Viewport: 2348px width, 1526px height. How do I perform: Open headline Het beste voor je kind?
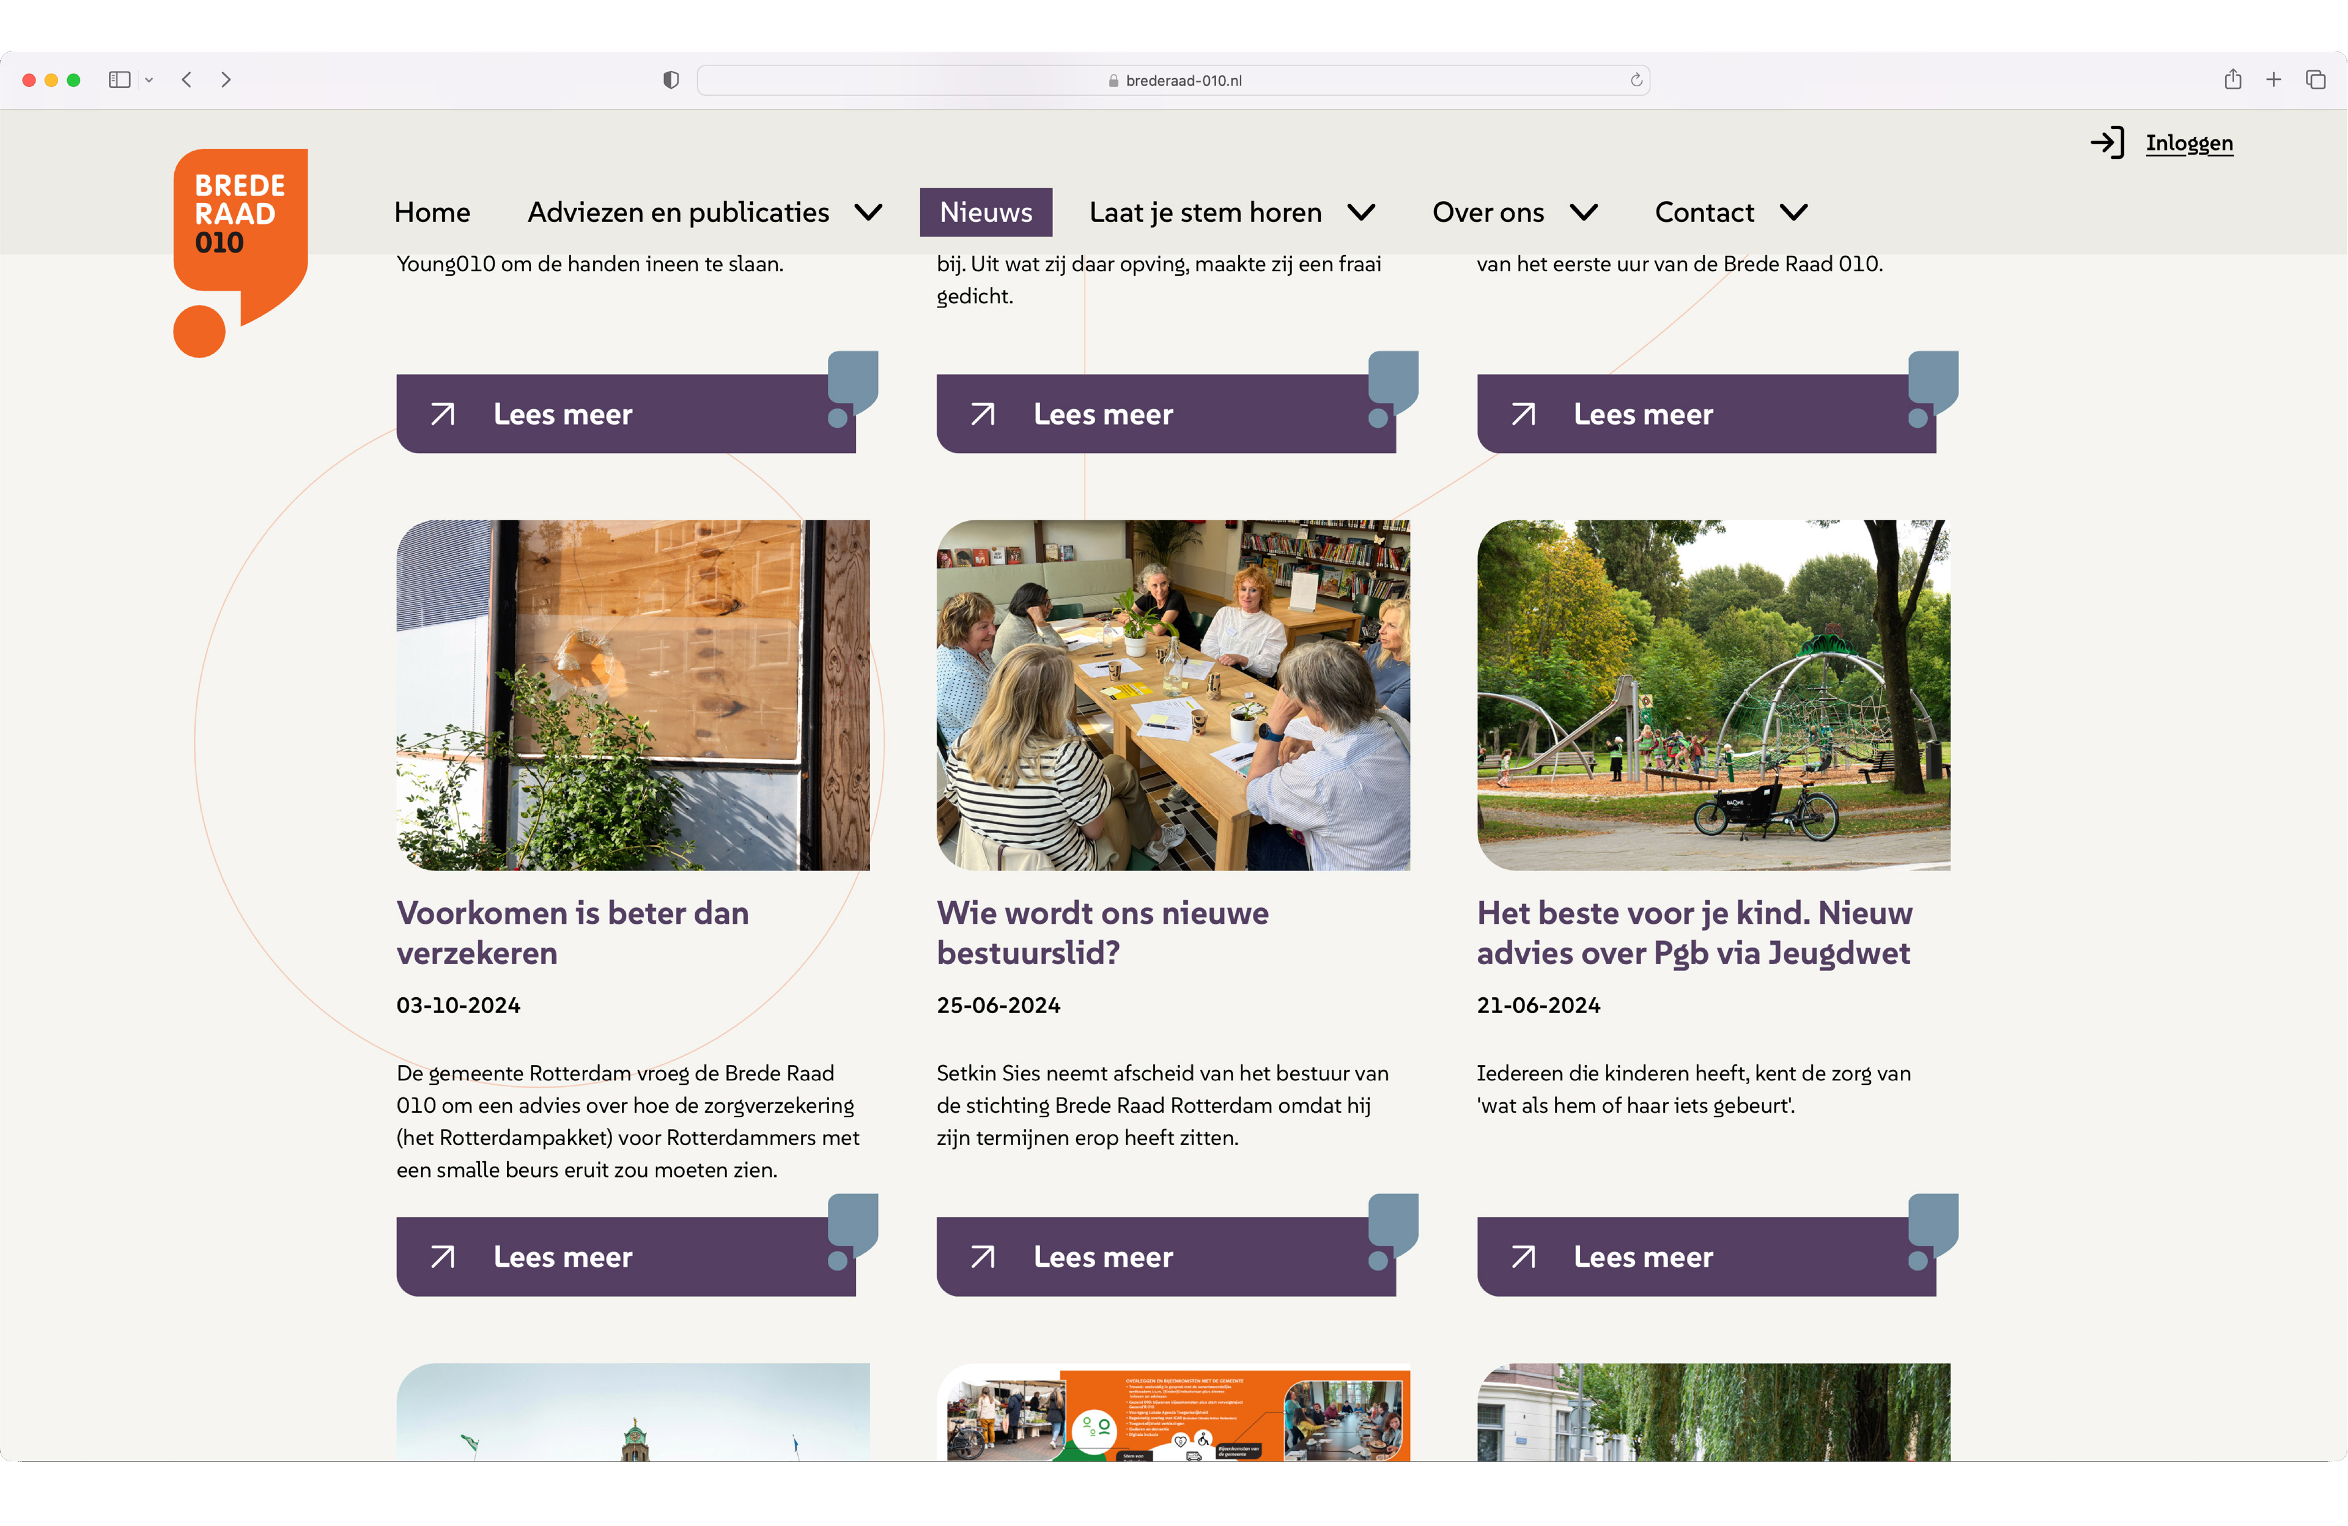click(x=1694, y=932)
